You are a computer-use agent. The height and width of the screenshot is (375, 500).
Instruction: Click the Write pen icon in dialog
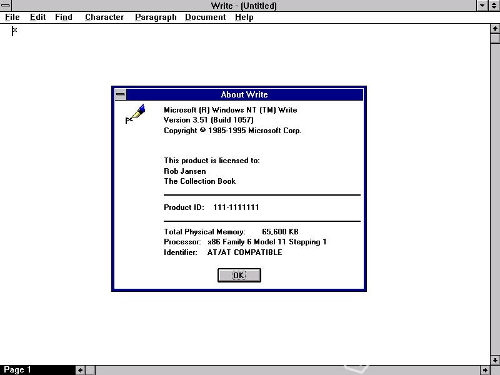pyautogui.click(x=136, y=114)
